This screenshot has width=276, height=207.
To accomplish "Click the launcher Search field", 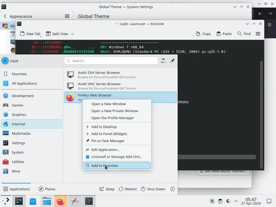I will (x=111, y=61).
